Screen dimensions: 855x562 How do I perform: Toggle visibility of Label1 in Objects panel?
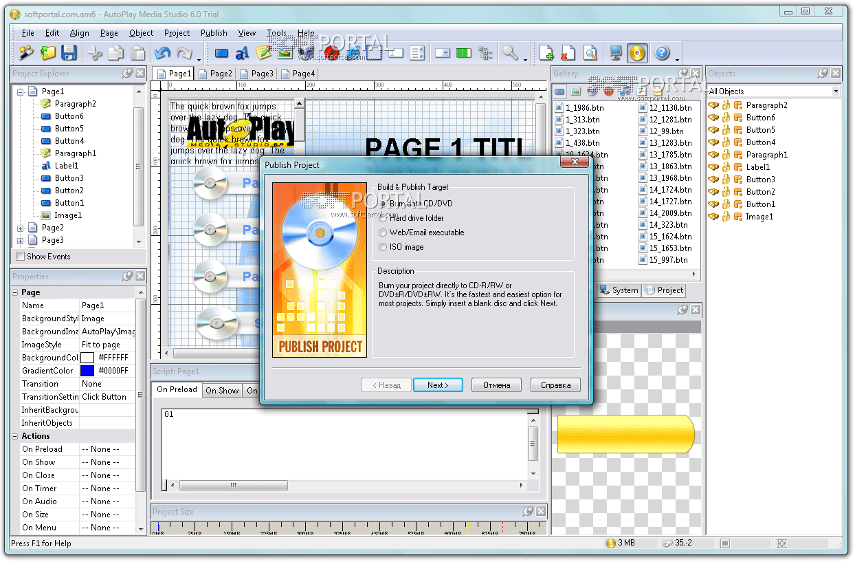pyautogui.click(x=713, y=167)
